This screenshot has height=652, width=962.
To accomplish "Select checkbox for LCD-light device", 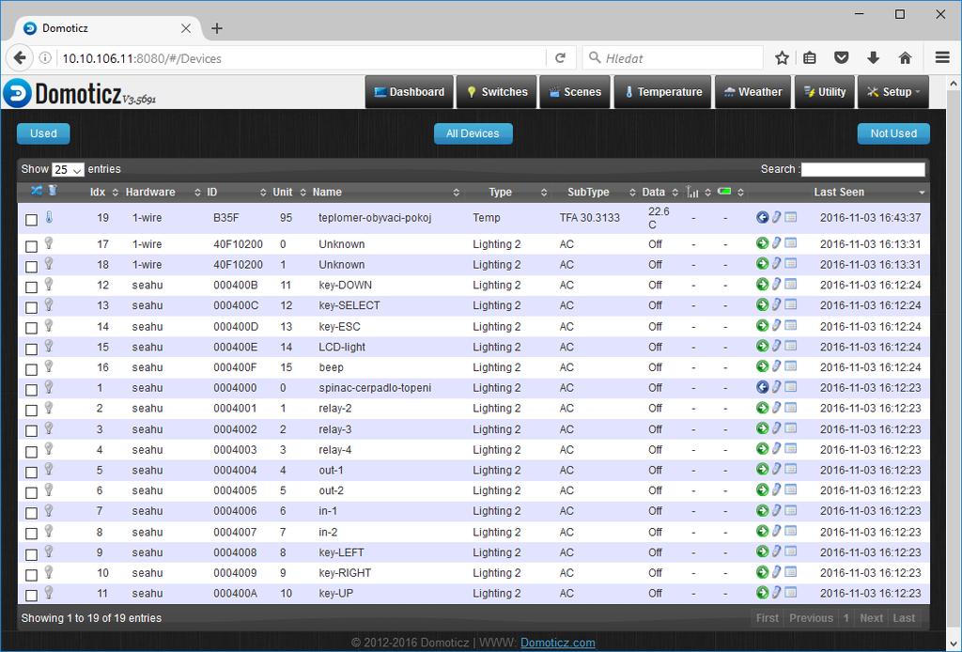I will (x=31, y=349).
